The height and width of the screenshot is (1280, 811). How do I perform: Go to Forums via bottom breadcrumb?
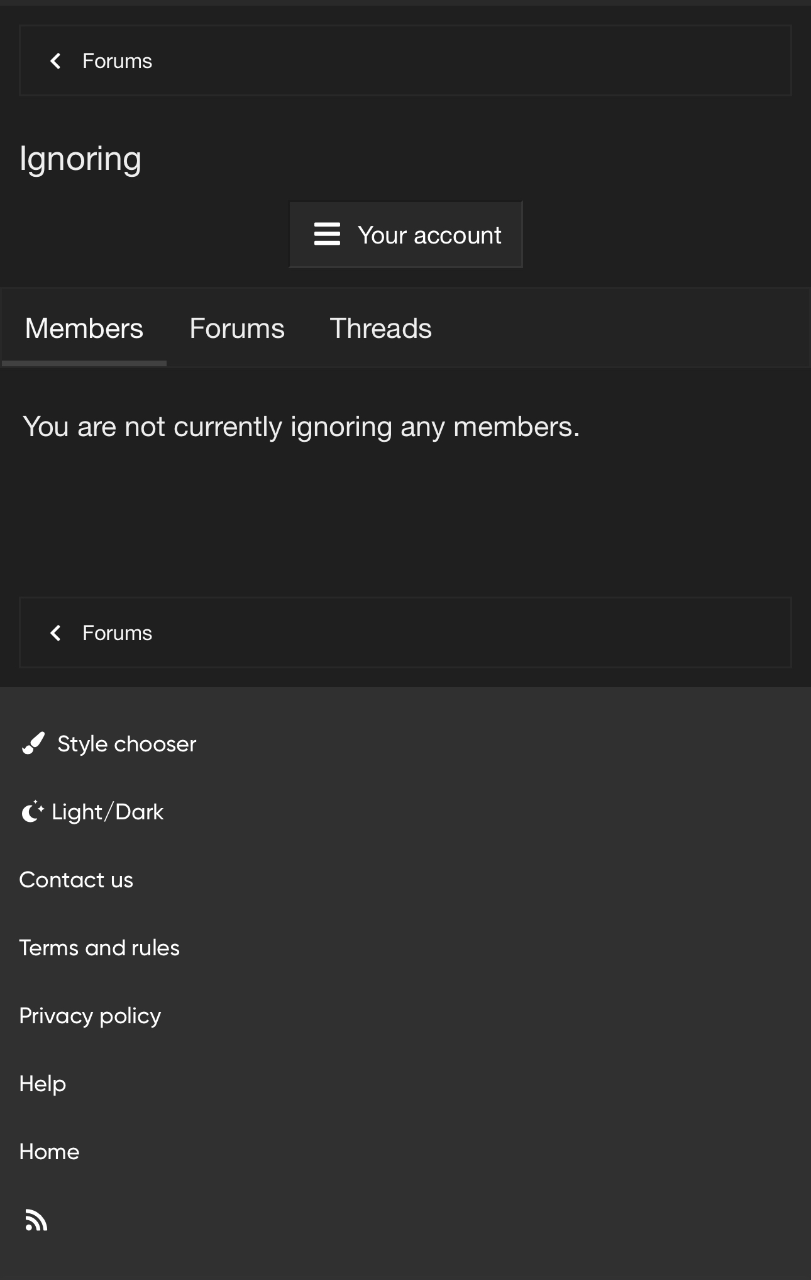pyautogui.click(x=117, y=633)
